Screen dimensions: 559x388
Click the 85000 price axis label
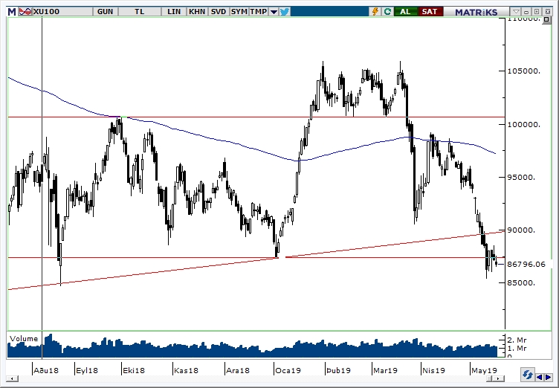click(521, 282)
